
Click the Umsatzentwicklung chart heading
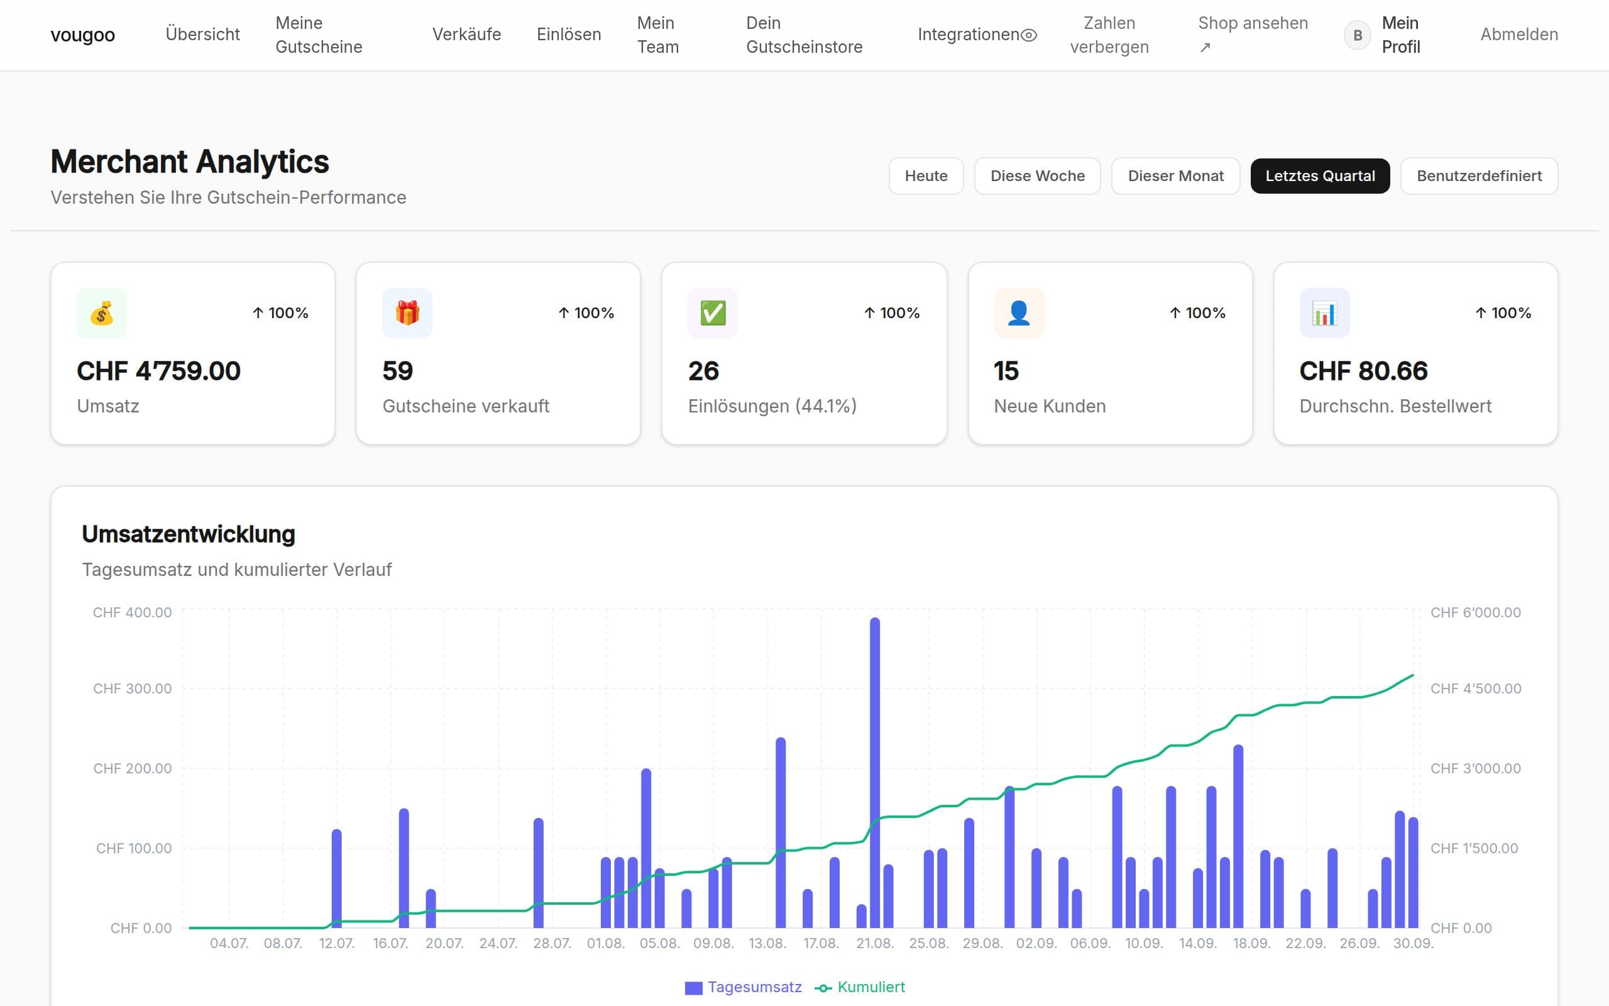coord(188,534)
